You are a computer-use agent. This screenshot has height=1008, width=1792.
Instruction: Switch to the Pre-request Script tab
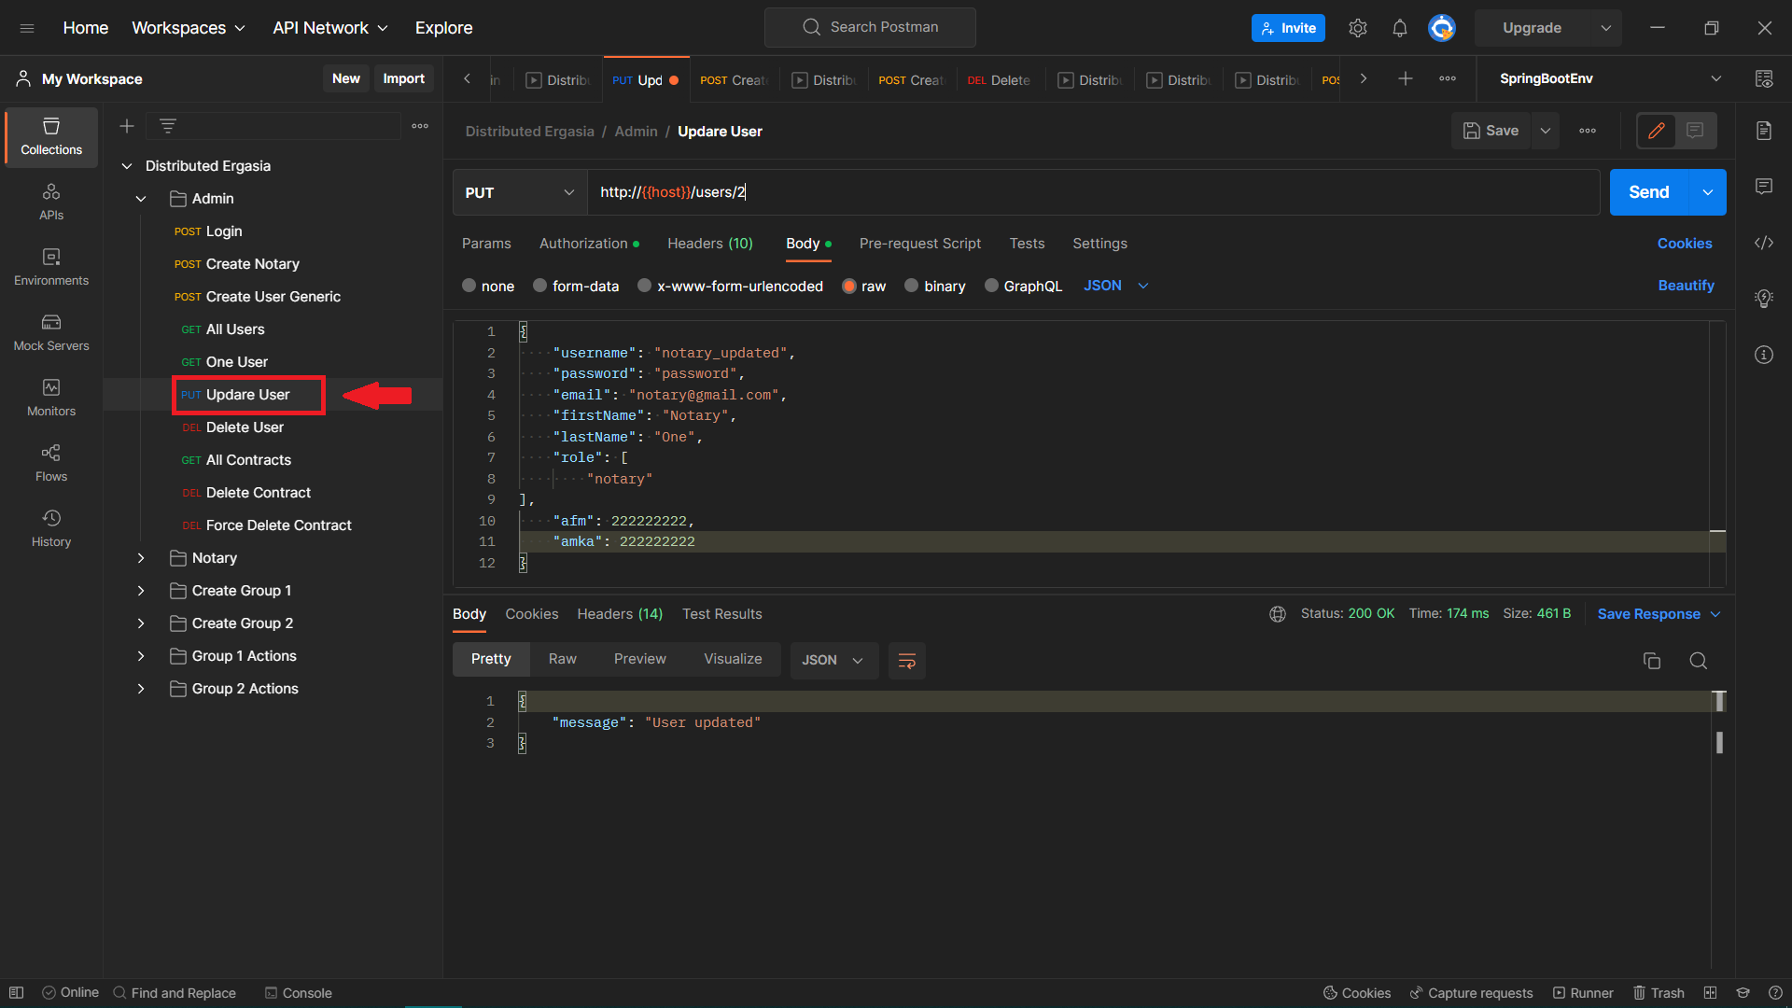pyautogui.click(x=920, y=244)
